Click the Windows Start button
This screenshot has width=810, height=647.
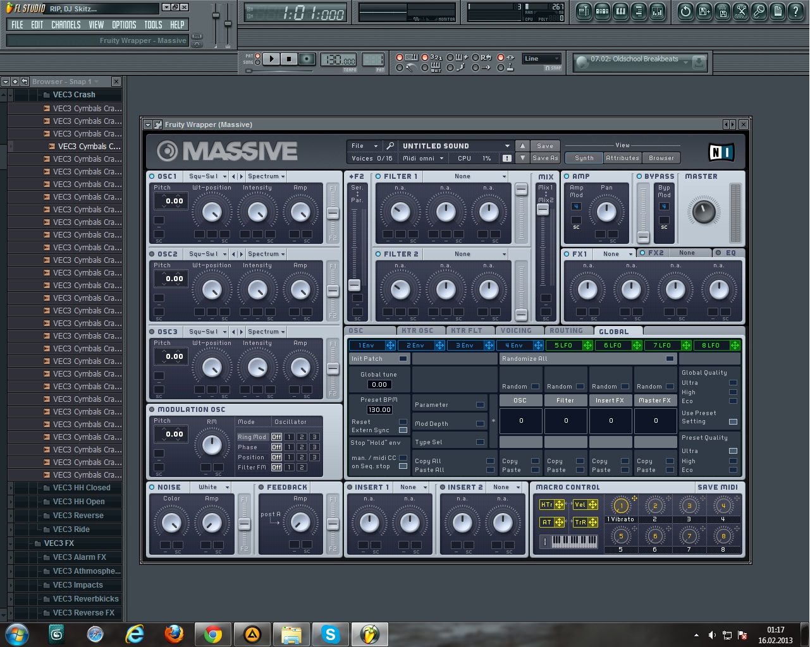click(16, 634)
